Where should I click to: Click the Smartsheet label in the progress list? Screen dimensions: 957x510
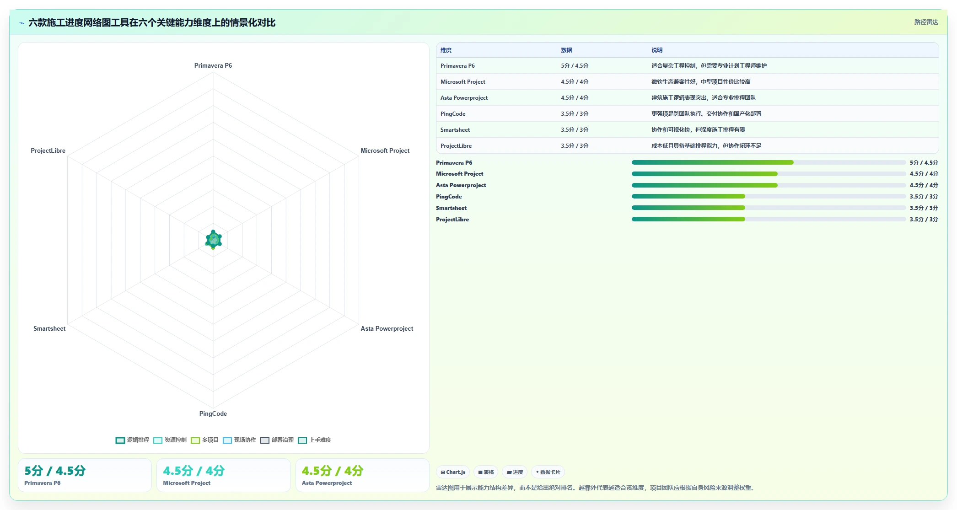(x=452, y=208)
